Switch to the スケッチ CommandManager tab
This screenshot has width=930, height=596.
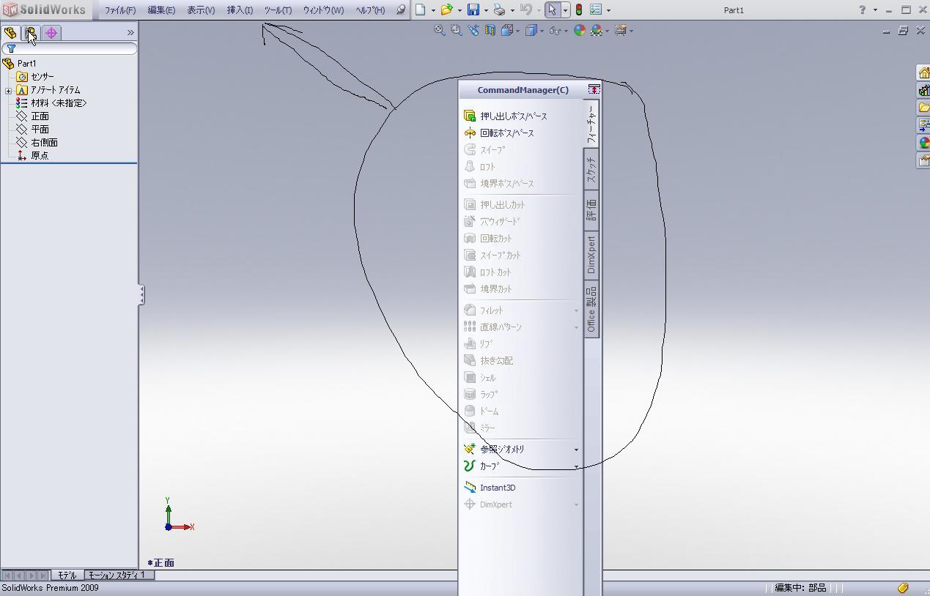591,170
